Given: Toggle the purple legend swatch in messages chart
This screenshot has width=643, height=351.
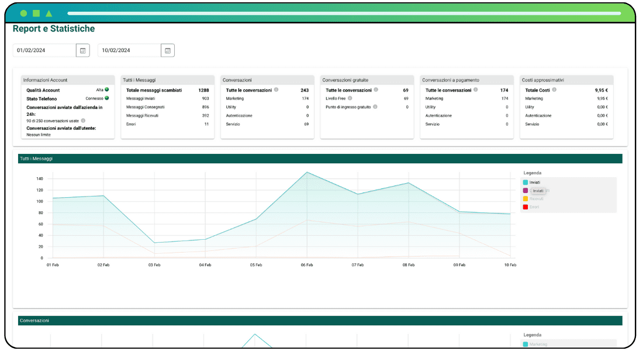Looking at the screenshot, I should [526, 191].
